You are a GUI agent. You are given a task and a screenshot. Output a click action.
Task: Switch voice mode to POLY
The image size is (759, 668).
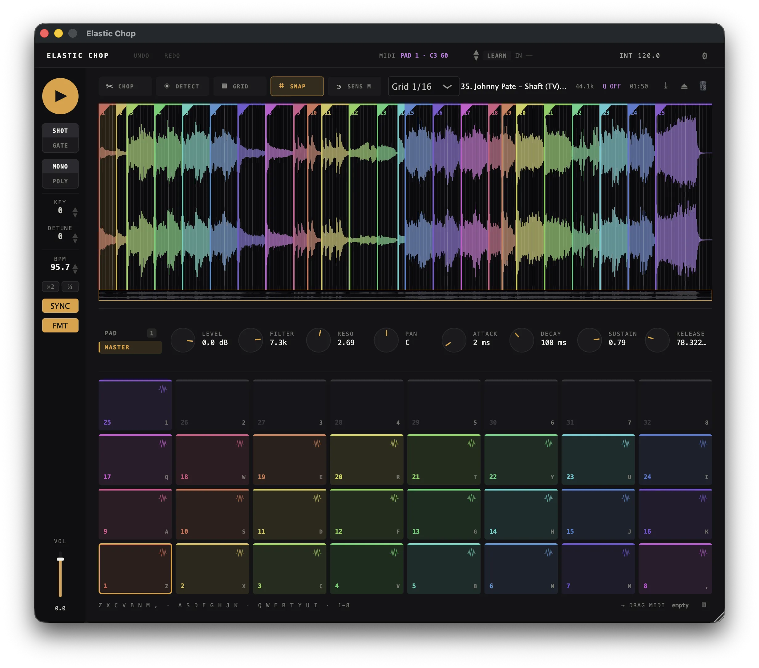coord(60,181)
